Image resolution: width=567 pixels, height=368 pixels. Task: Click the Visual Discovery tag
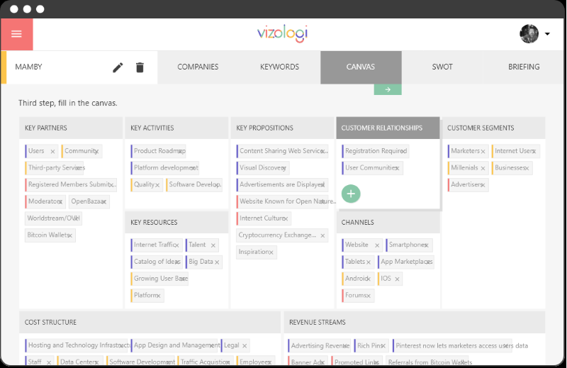pos(262,168)
